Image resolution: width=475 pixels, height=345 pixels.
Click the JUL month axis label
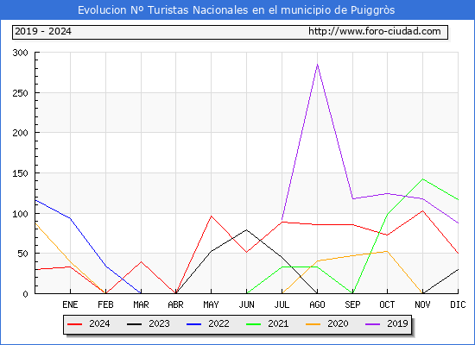point(282,304)
